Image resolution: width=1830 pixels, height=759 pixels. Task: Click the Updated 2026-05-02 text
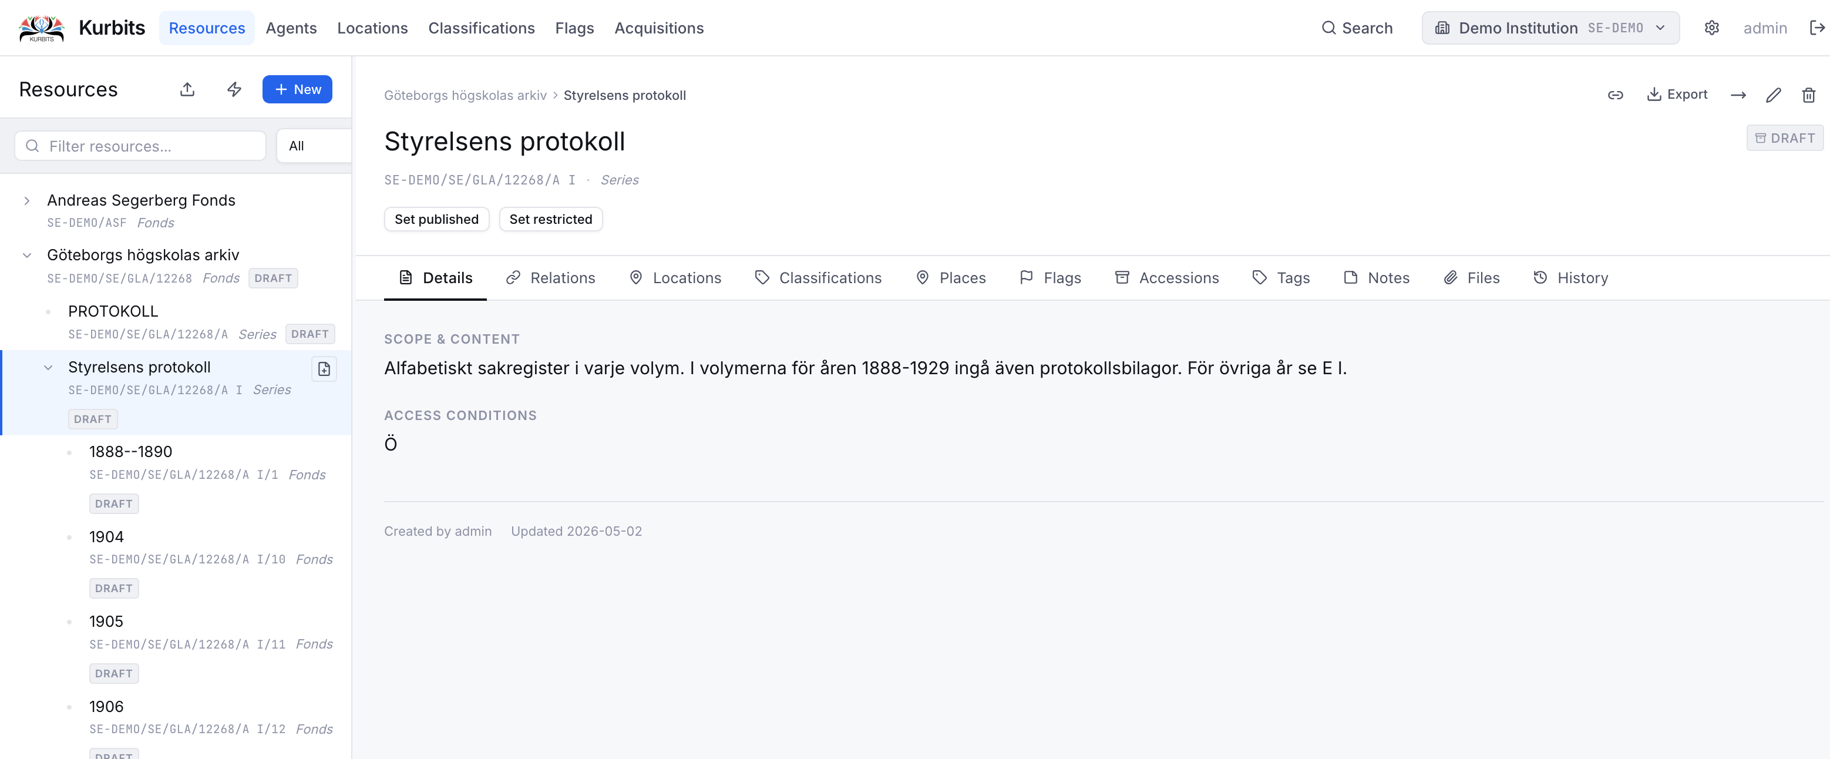576,531
